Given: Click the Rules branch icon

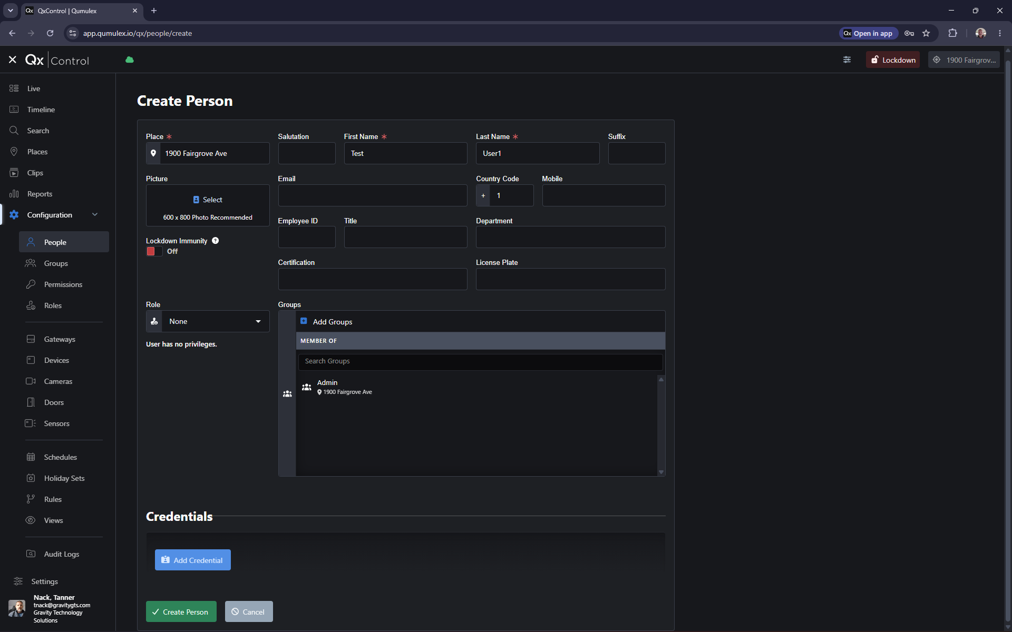Looking at the screenshot, I should (x=31, y=499).
